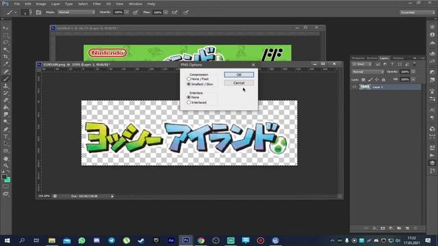
Task: Select the Zoom tool
Action: [x=5, y=165]
